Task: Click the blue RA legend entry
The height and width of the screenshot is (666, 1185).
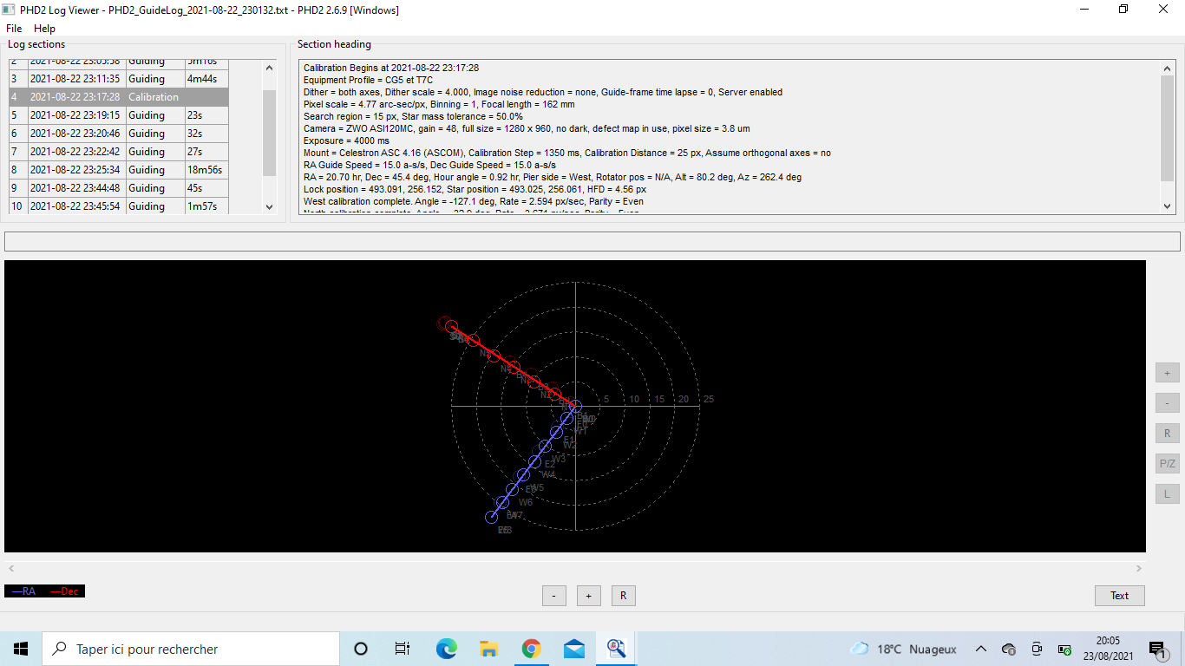Action: pyautogui.click(x=23, y=591)
